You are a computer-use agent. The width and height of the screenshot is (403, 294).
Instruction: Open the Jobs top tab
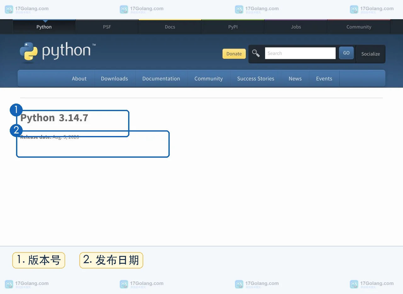point(296,27)
